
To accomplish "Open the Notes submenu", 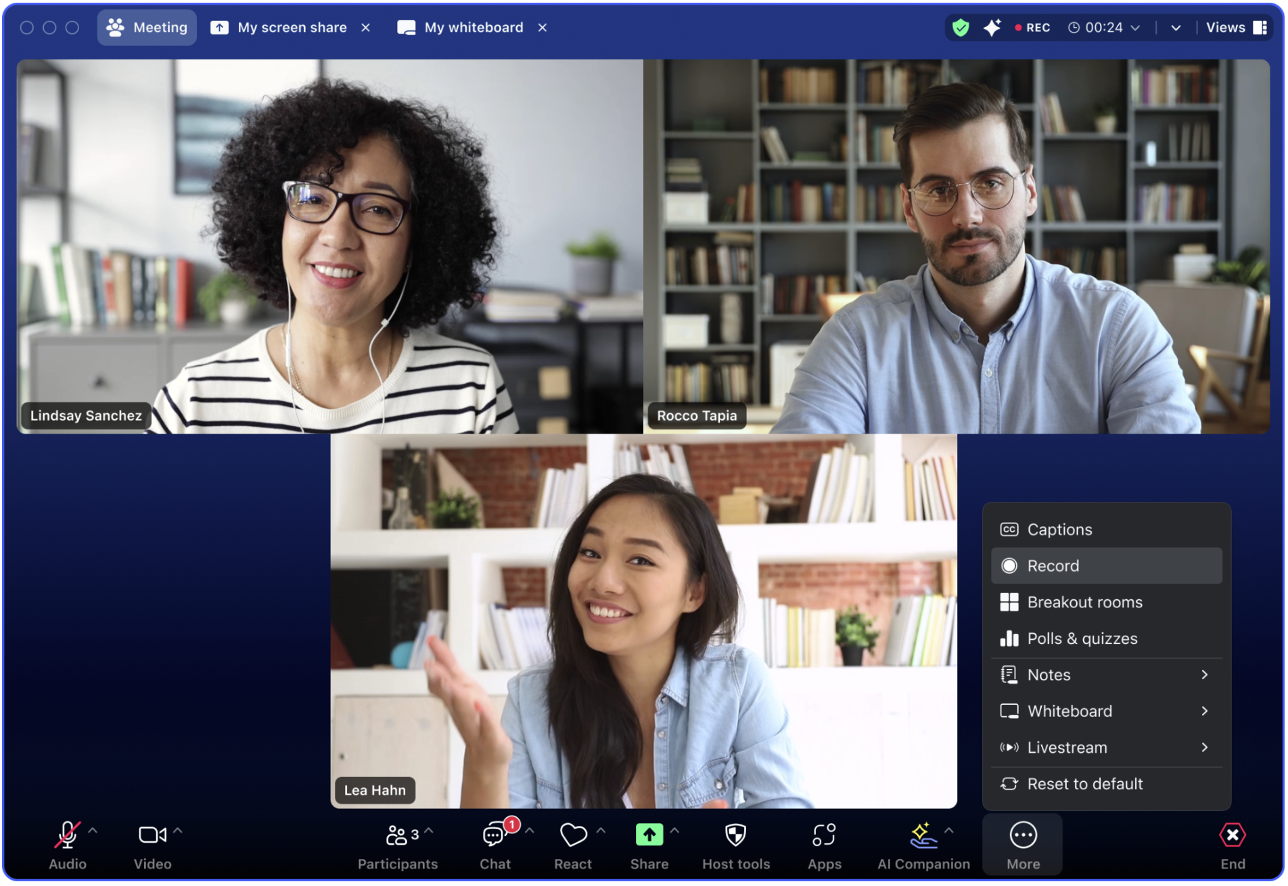I will 1107,675.
